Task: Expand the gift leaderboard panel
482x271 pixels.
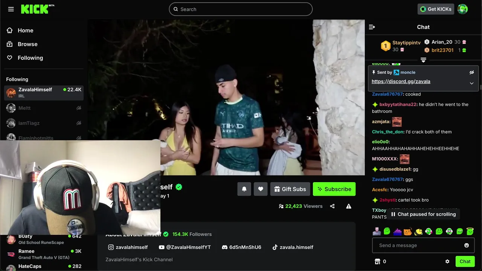Action: pos(423,60)
